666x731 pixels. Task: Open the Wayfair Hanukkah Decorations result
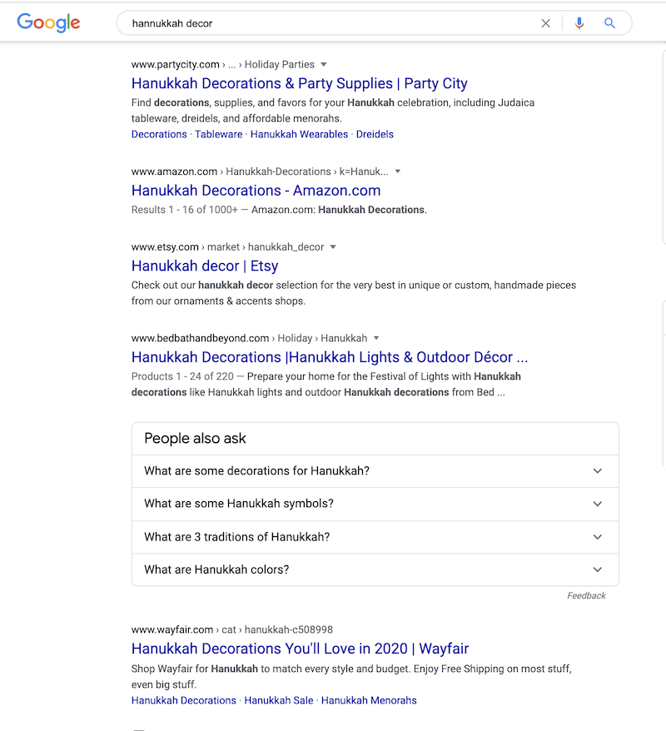click(x=300, y=649)
